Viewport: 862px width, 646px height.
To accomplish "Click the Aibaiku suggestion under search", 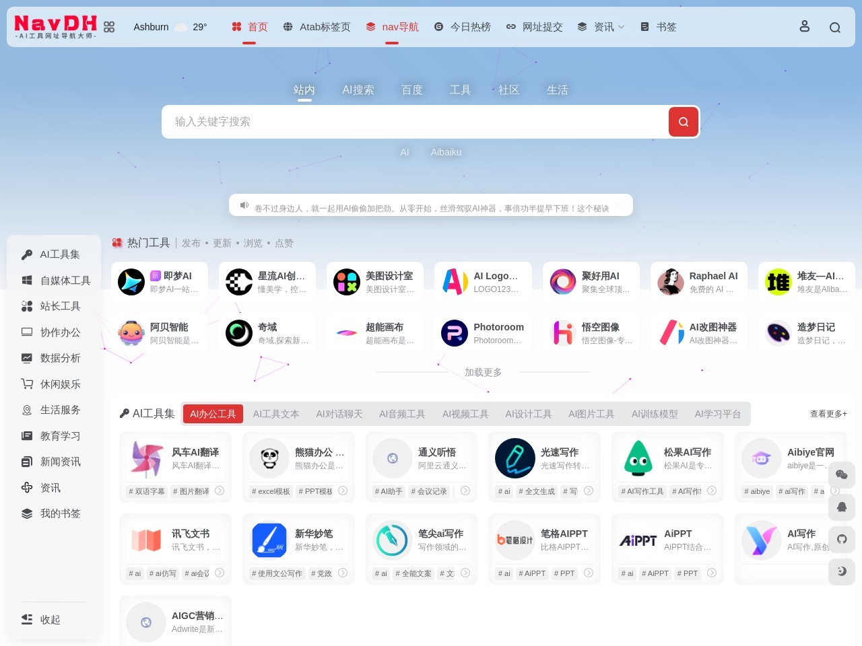I will coord(446,152).
